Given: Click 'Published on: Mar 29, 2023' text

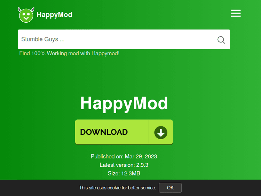Looking at the screenshot, I should (x=124, y=157).
